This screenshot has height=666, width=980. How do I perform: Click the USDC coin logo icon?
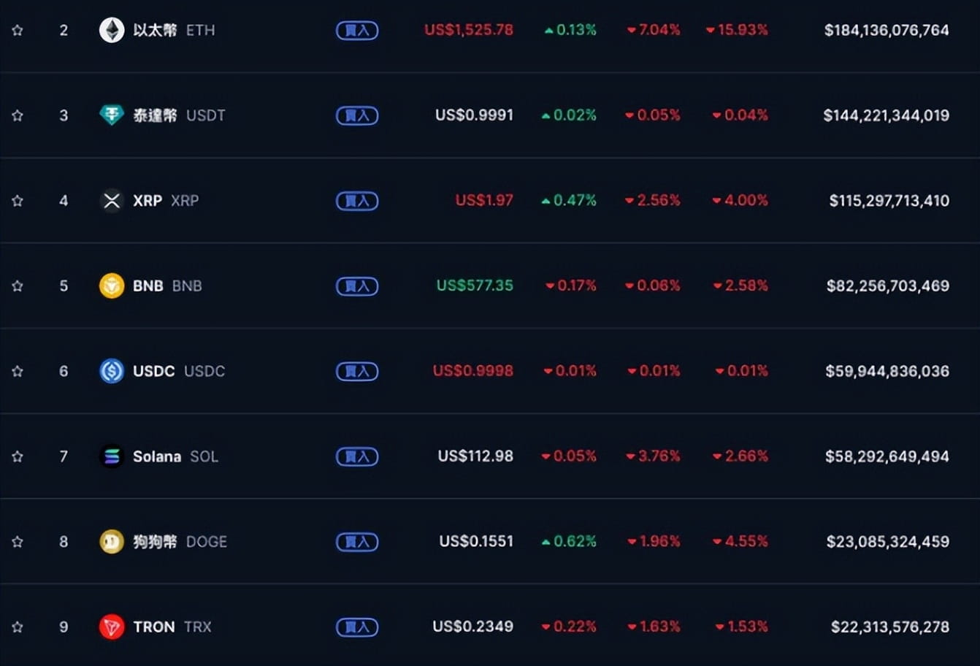[x=112, y=371]
